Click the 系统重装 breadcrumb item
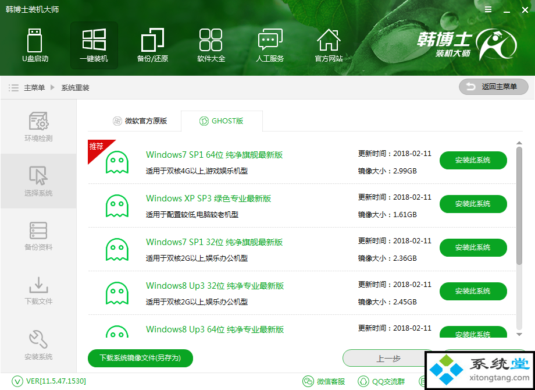This screenshot has height=390, width=535. point(75,88)
